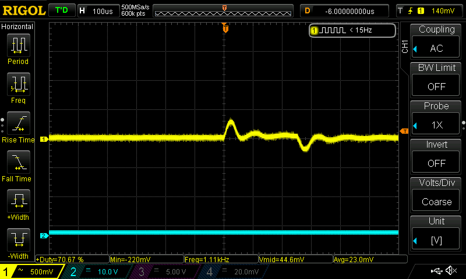Click the T'D trigger status indicator
The width and height of the screenshot is (466, 279).
click(x=62, y=10)
